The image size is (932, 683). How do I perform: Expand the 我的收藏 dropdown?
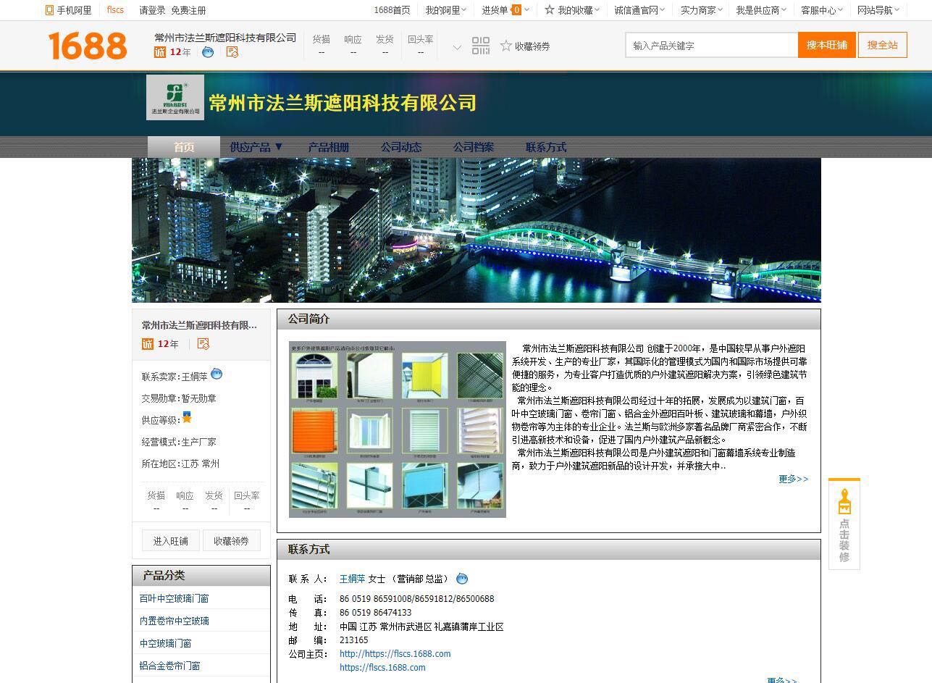point(573,10)
